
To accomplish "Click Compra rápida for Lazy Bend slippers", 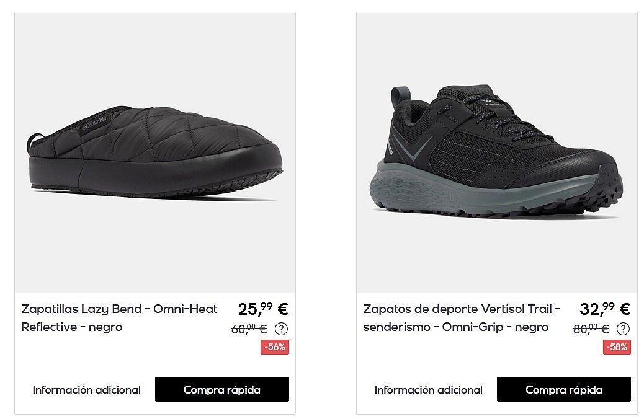I will pos(222,389).
